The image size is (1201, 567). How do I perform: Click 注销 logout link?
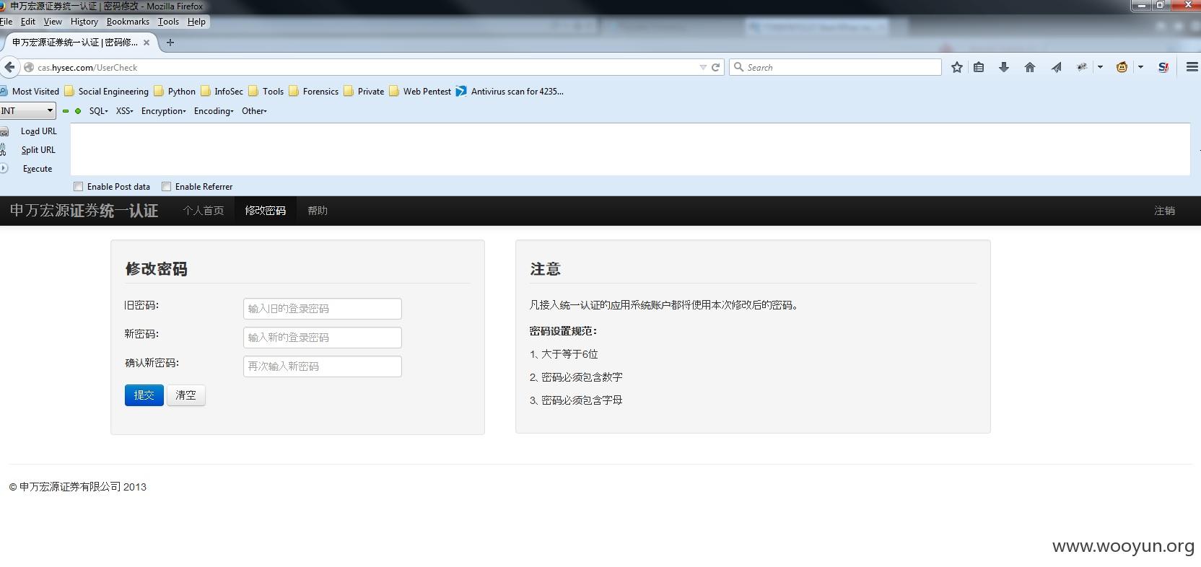pyautogui.click(x=1164, y=211)
